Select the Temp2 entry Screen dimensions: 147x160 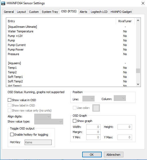click(71, 72)
